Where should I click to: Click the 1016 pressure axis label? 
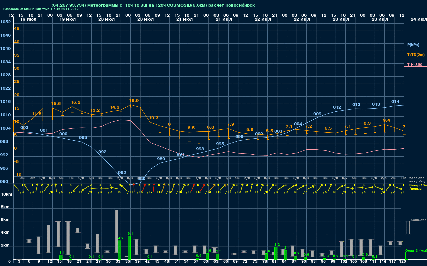[5, 102]
